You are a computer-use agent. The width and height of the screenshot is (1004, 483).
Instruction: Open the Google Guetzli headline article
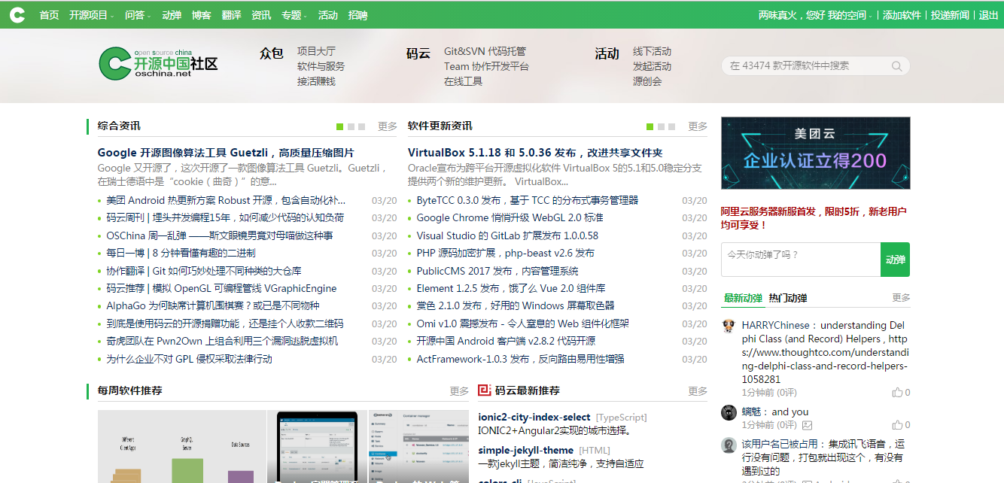[226, 153]
